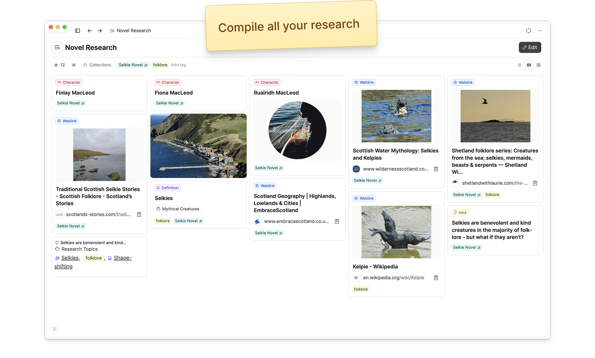Go back with the left arrow
This screenshot has width=595, height=358.
point(90,31)
